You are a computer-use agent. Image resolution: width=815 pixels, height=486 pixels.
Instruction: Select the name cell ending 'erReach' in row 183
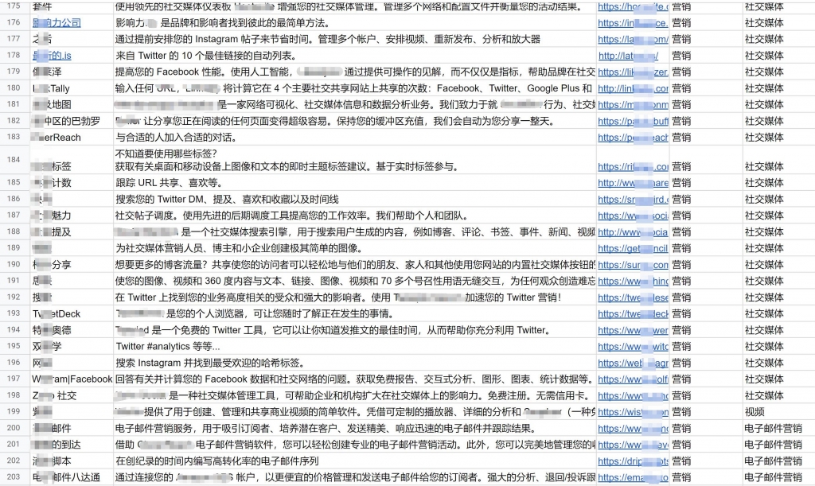click(x=72, y=138)
